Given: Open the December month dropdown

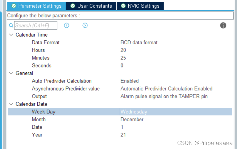Looking at the screenshot, I should [132, 119].
